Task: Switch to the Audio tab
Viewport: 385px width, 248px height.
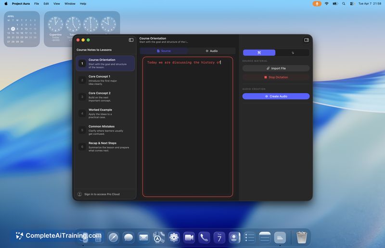Action: [212, 51]
